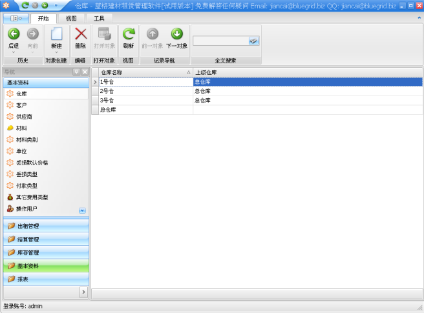Close the 导航 navigation panel
The height and width of the screenshot is (313, 424).
tap(85, 72)
